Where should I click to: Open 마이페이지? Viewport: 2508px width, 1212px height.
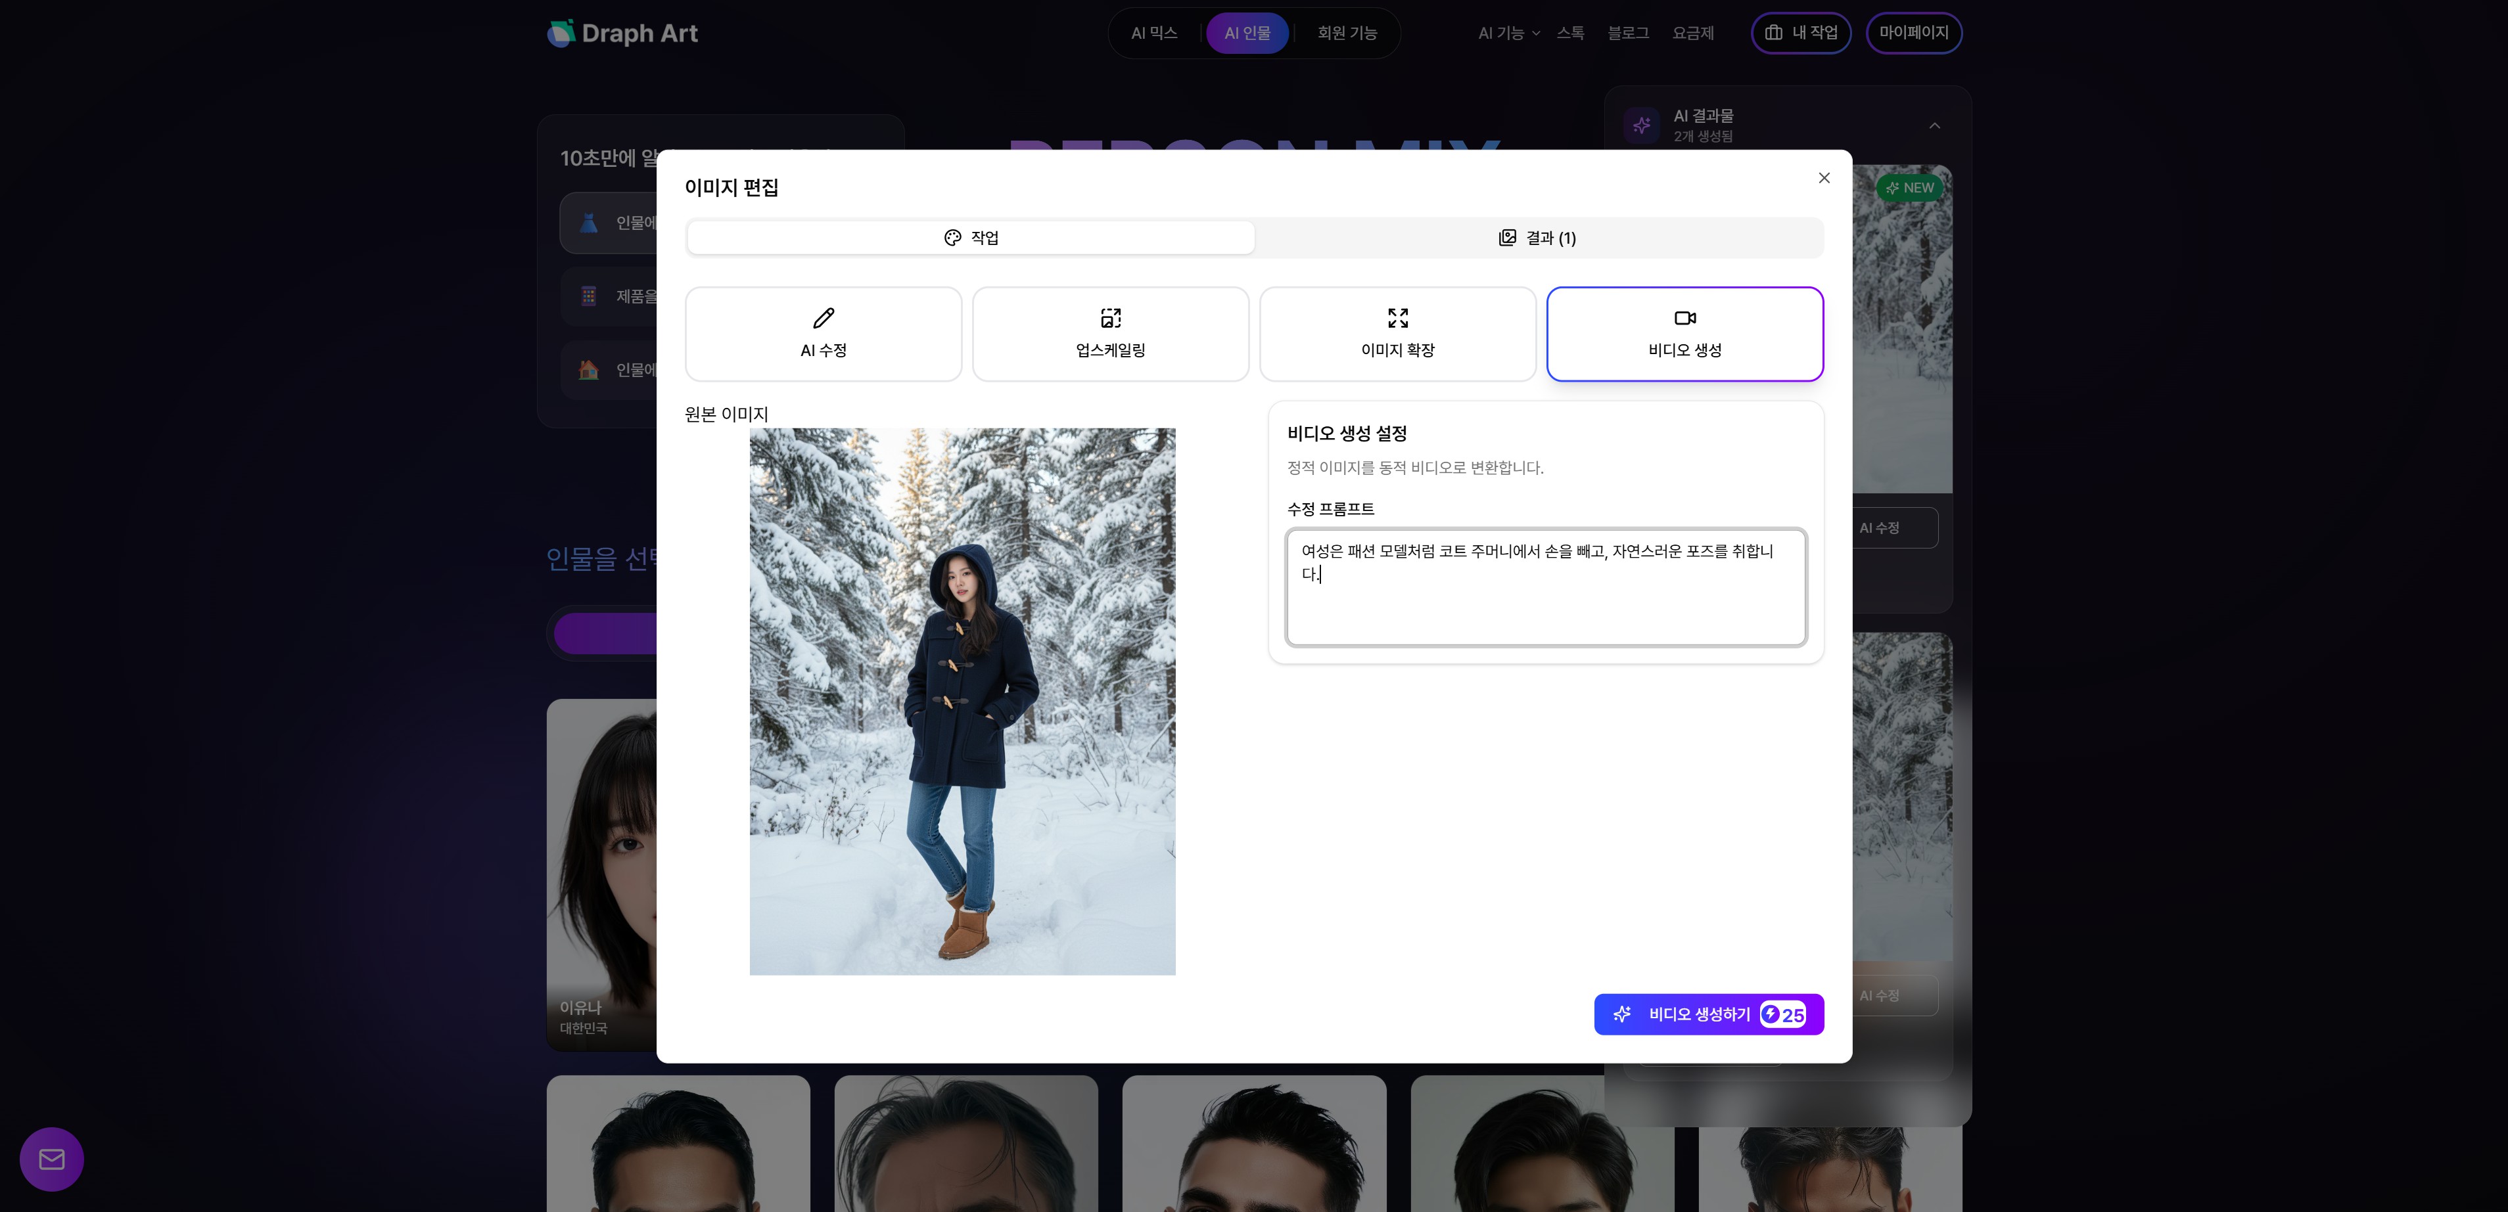point(1913,32)
